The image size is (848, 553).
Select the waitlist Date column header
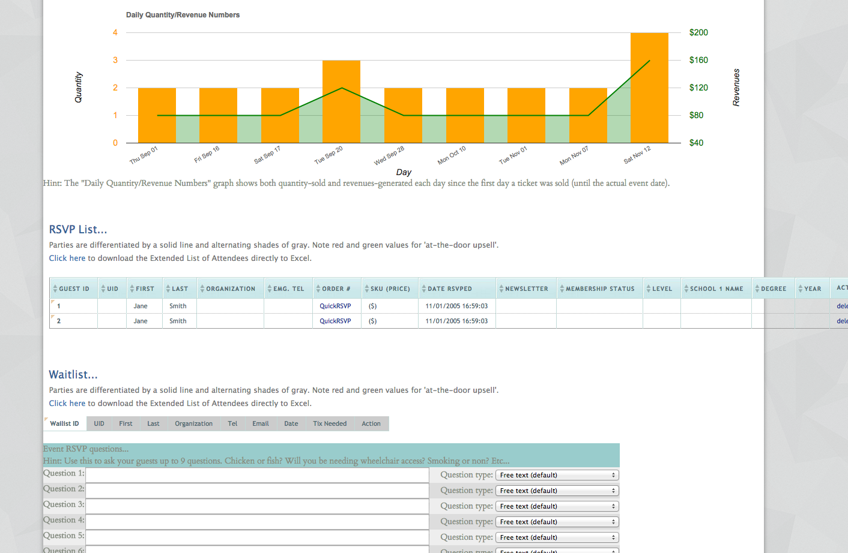[291, 423]
